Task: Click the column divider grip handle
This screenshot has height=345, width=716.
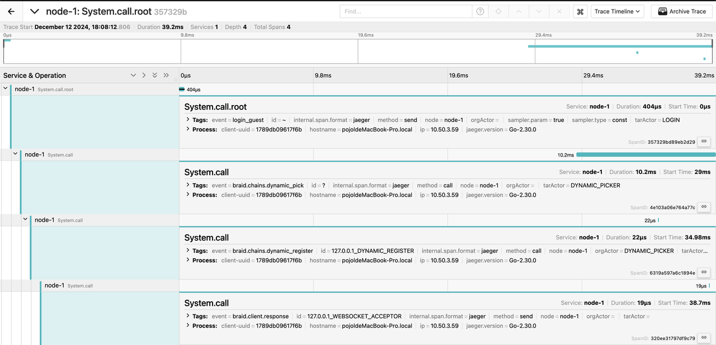Action: (x=176, y=79)
